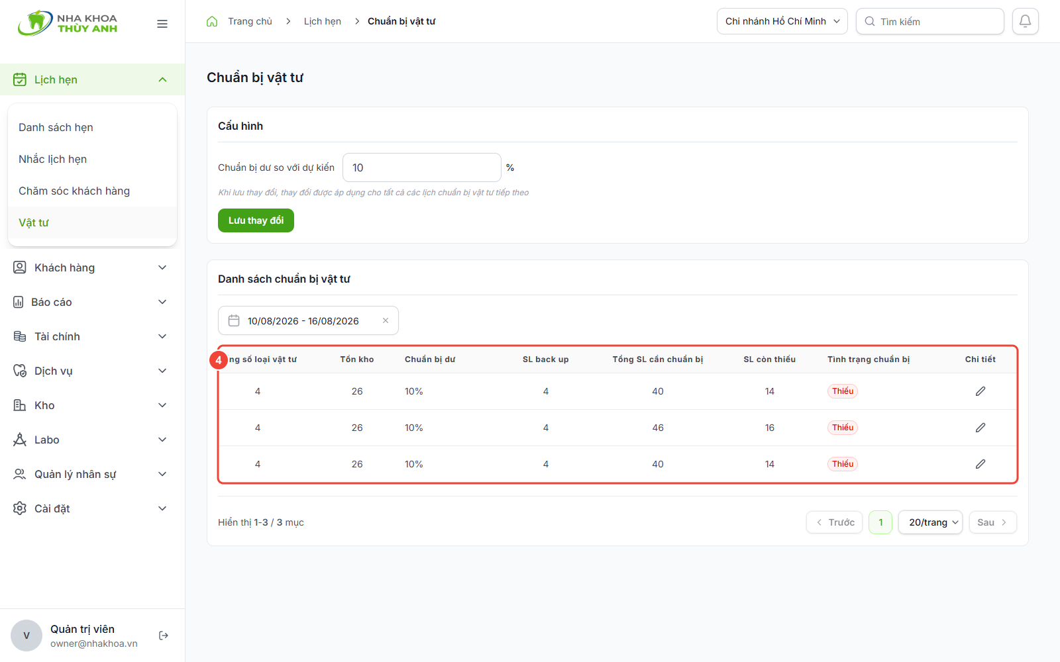The width and height of the screenshot is (1060, 662).
Task: Click the Sau next page button
Action: click(x=992, y=522)
